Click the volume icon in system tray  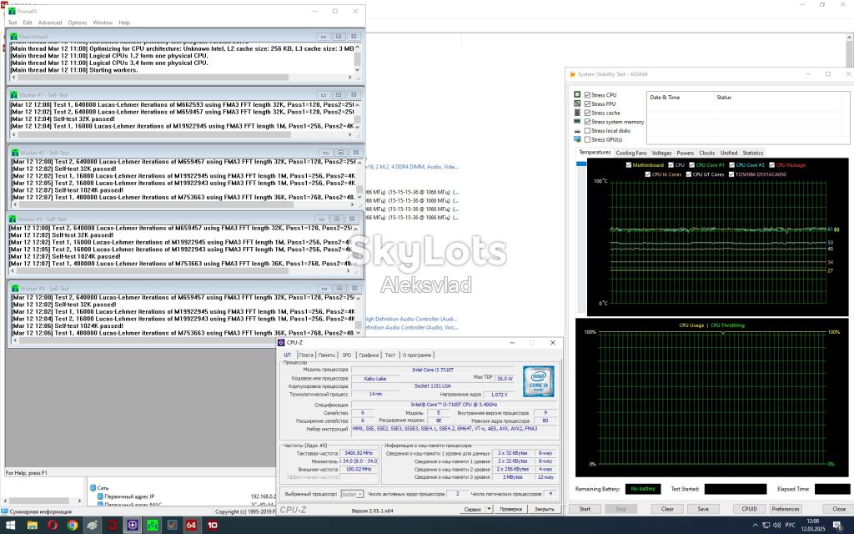[776, 526]
